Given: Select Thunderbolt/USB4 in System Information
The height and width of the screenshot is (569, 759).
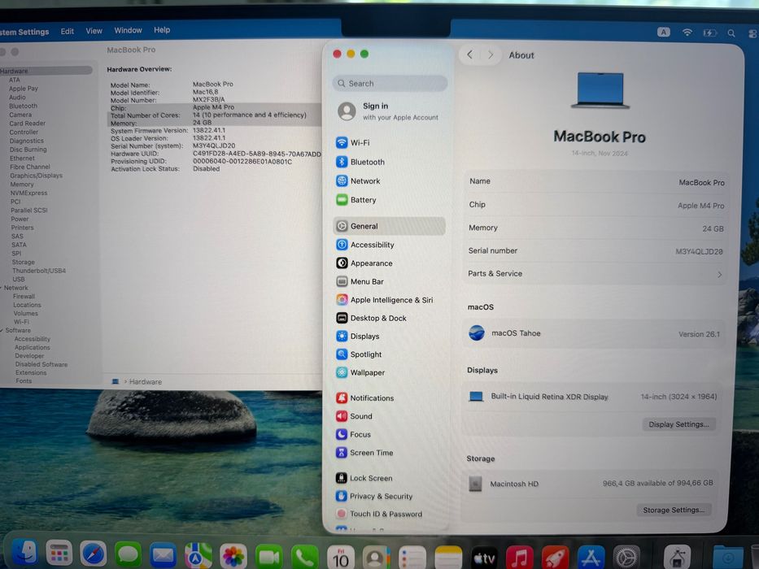Looking at the screenshot, I should coord(39,271).
